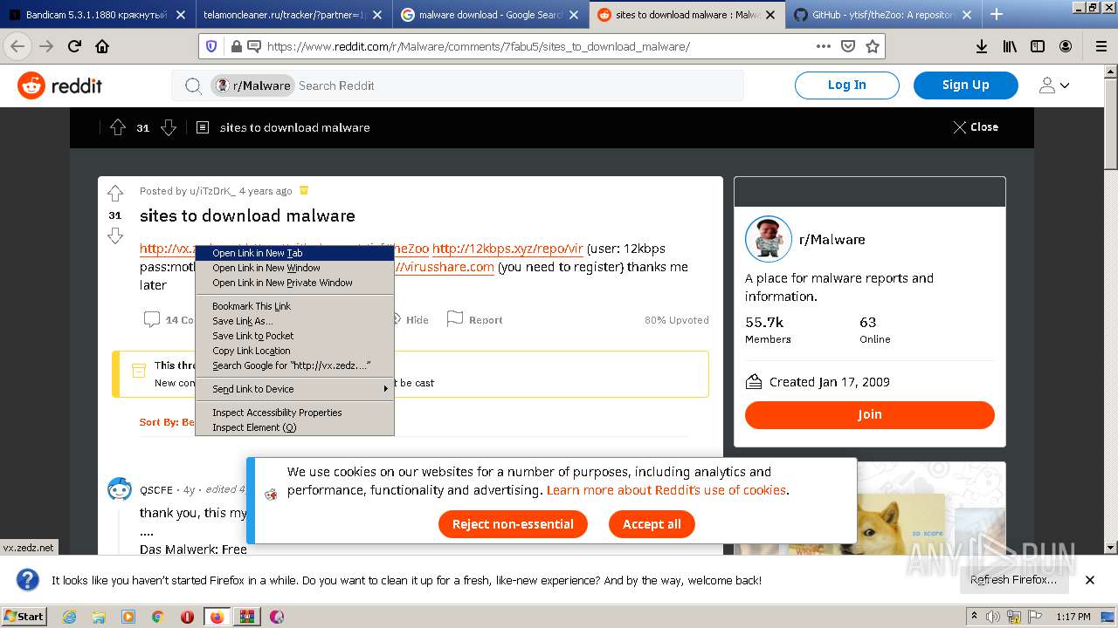Open QSCFE commenter profile
1118x628 pixels.
point(156,490)
